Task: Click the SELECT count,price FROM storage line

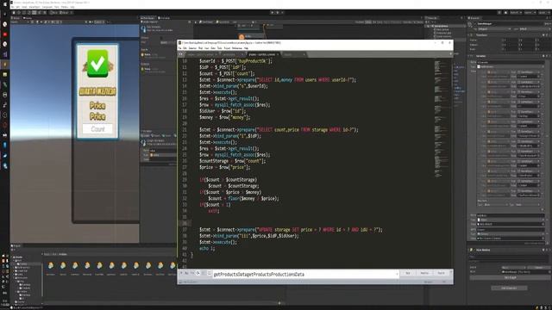Action: tap(279, 130)
